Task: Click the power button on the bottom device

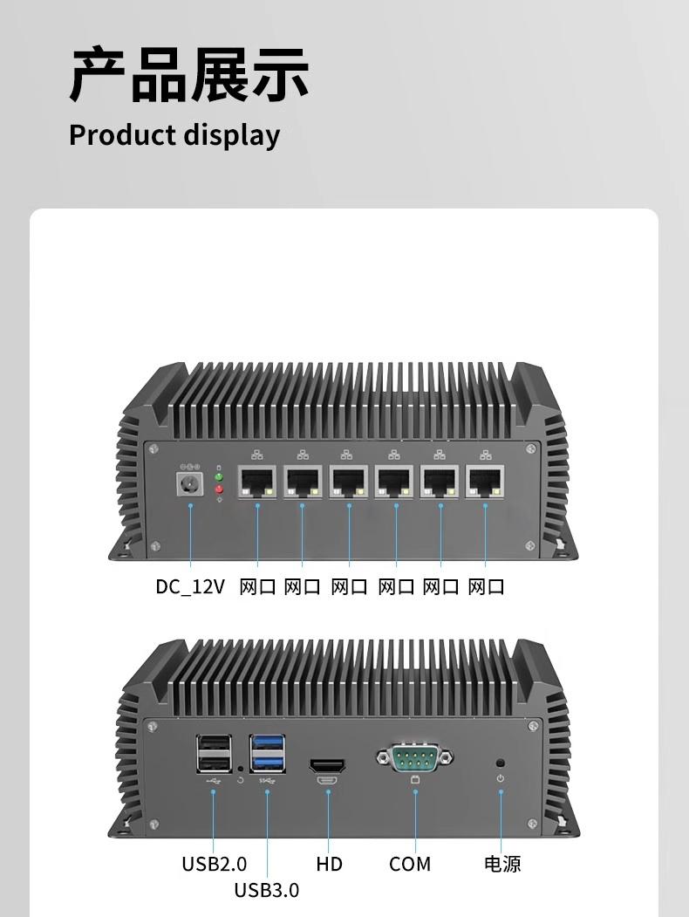Action: pos(501,763)
